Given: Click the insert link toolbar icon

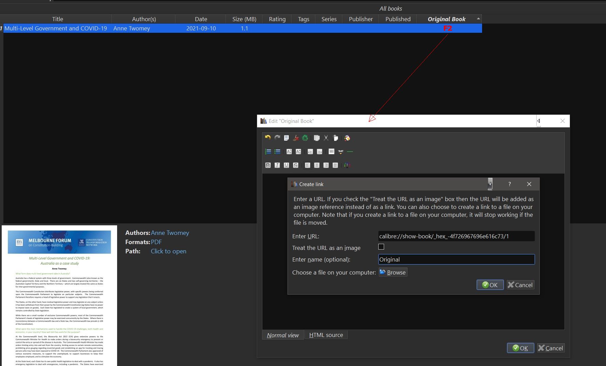Looking at the screenshot, I should click(x=341, y=152).
